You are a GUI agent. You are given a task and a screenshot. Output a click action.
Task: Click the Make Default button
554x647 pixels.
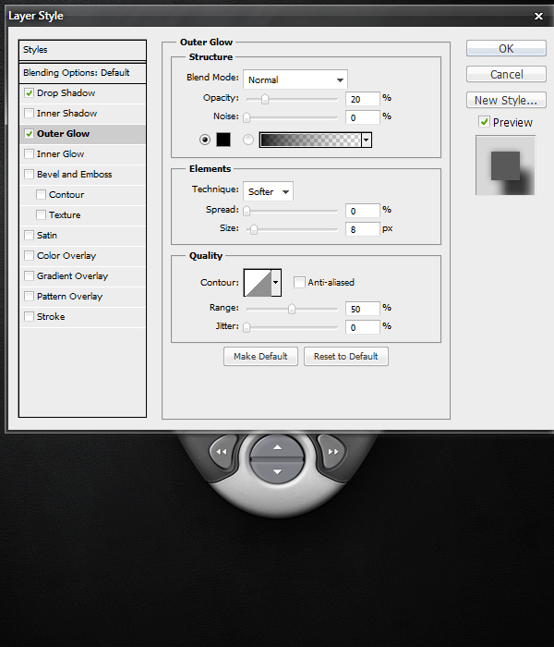click(260, 356)
